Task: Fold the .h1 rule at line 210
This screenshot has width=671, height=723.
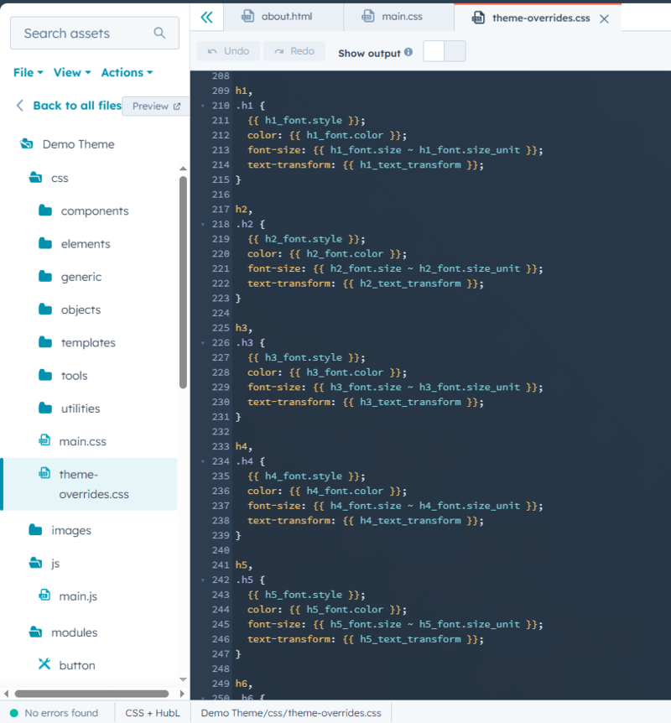Action: tap(203, 107)
